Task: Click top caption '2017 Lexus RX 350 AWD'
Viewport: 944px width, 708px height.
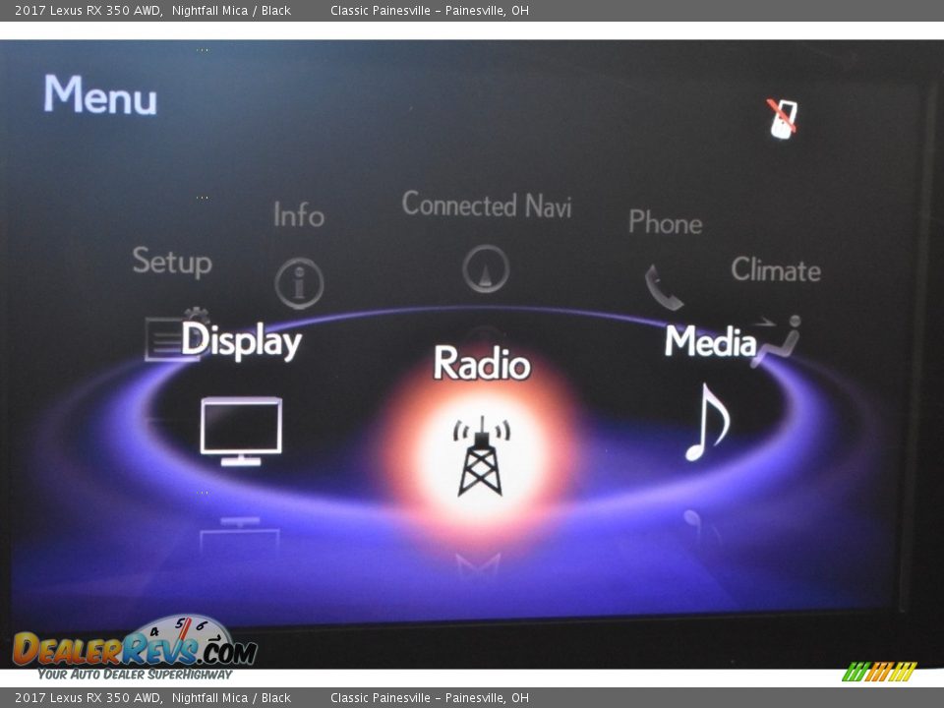Action: [88, 10]
